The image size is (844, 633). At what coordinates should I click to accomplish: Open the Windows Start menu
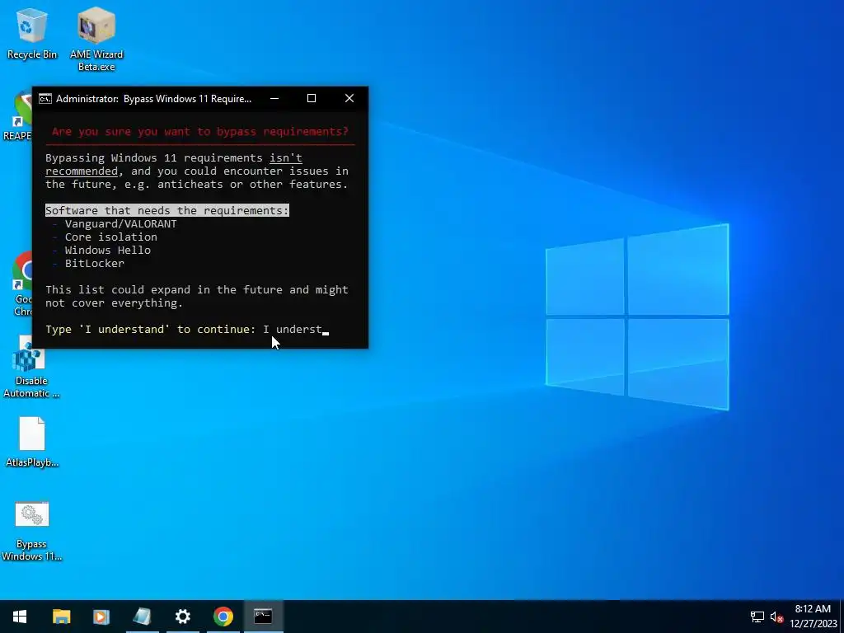coord(20,617)
